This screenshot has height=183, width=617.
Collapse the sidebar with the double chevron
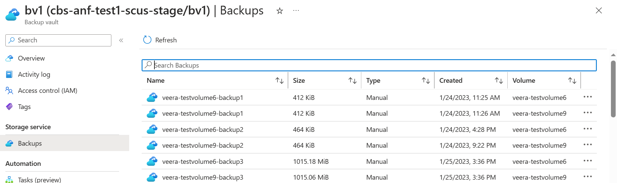[121, 40]
